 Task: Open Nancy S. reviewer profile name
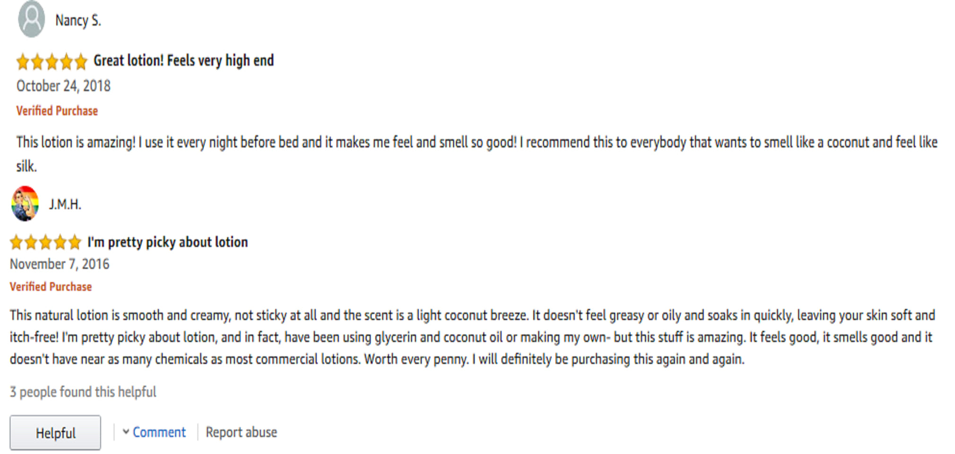point(78,20)
